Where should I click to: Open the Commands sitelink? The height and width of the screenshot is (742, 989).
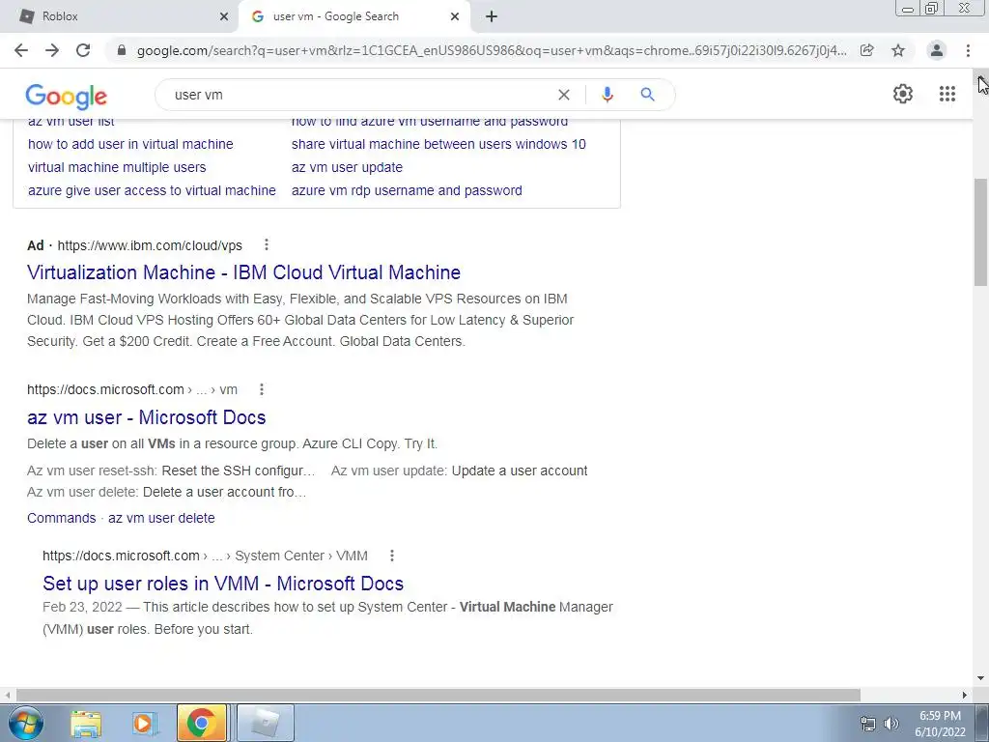(61, 518)
